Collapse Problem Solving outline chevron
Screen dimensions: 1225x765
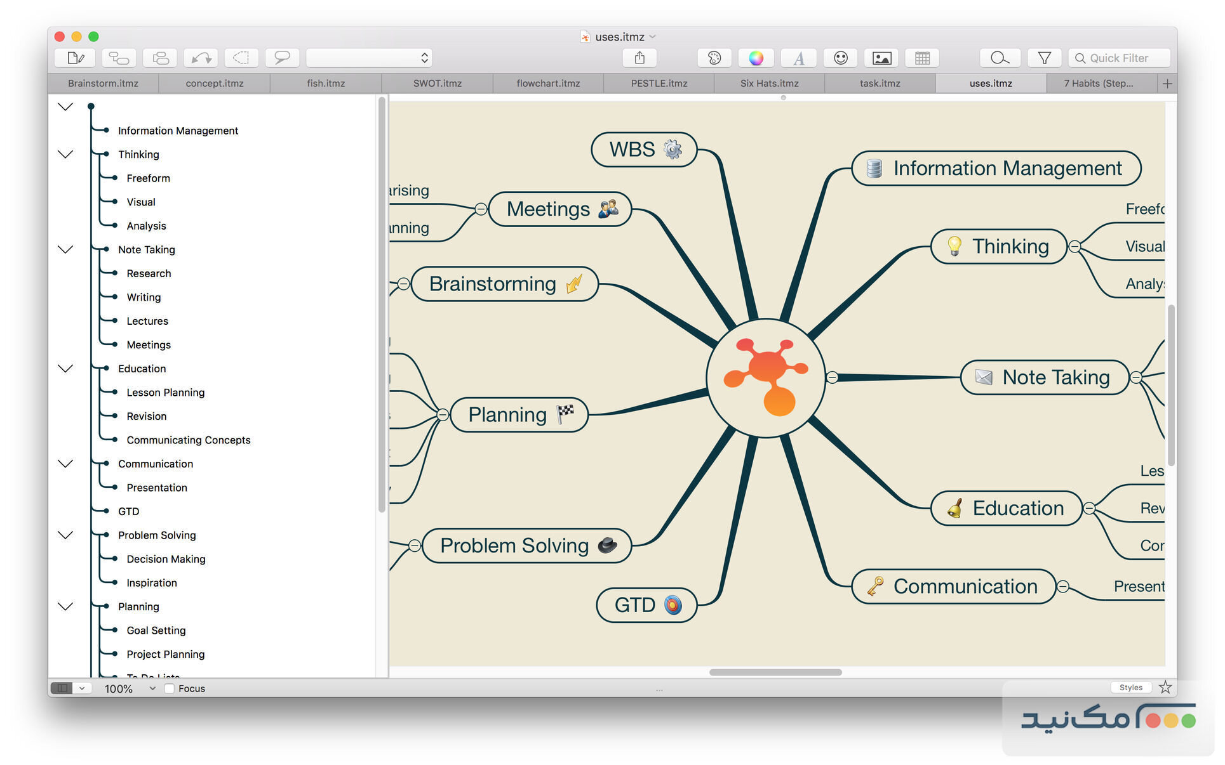(65, 535)
